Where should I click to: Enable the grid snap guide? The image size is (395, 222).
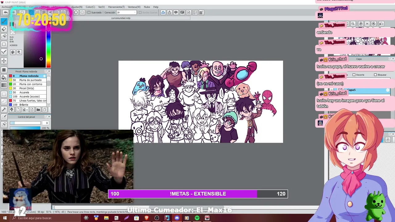coord(44,12)
